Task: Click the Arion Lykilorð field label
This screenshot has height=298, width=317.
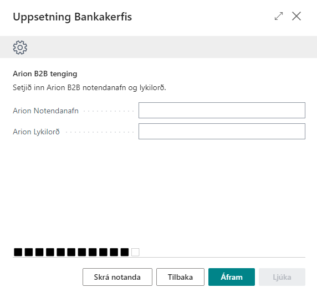Action: 37,132
